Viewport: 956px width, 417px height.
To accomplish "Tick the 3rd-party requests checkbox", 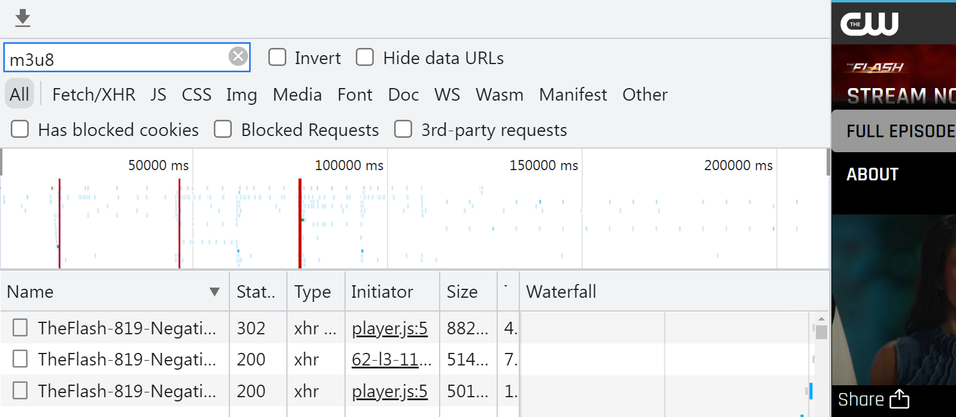I will [403, 129].
